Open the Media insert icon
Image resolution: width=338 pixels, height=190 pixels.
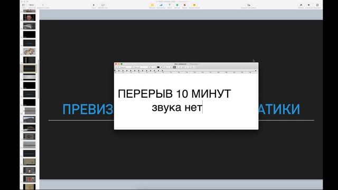click(x=185, y=5)
